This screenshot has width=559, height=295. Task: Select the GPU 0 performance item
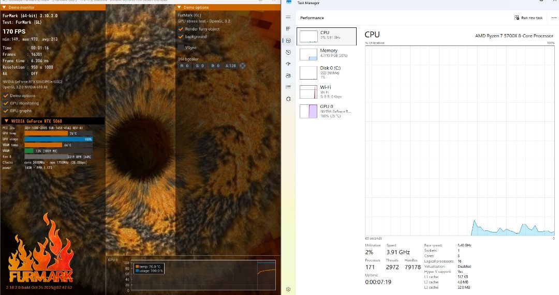tap(327, 111)
